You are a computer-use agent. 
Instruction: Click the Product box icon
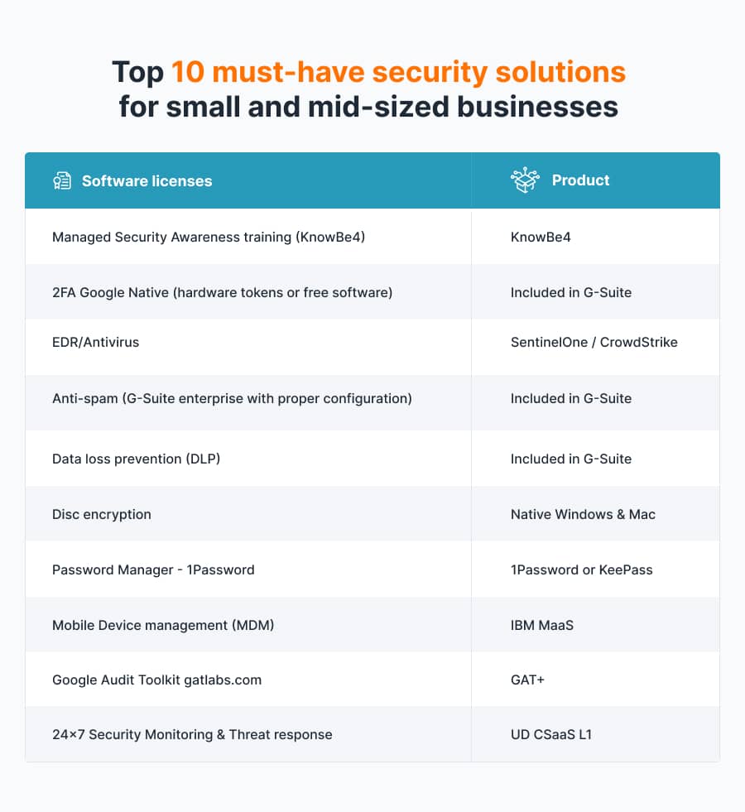point(525,180)
